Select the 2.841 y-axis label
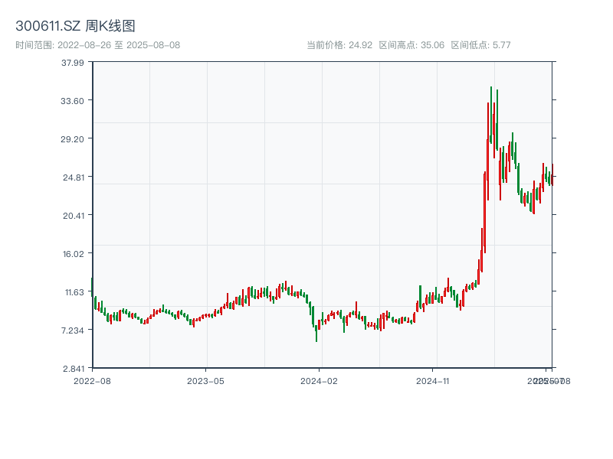 pyautogui.click(x=74, y=368)
